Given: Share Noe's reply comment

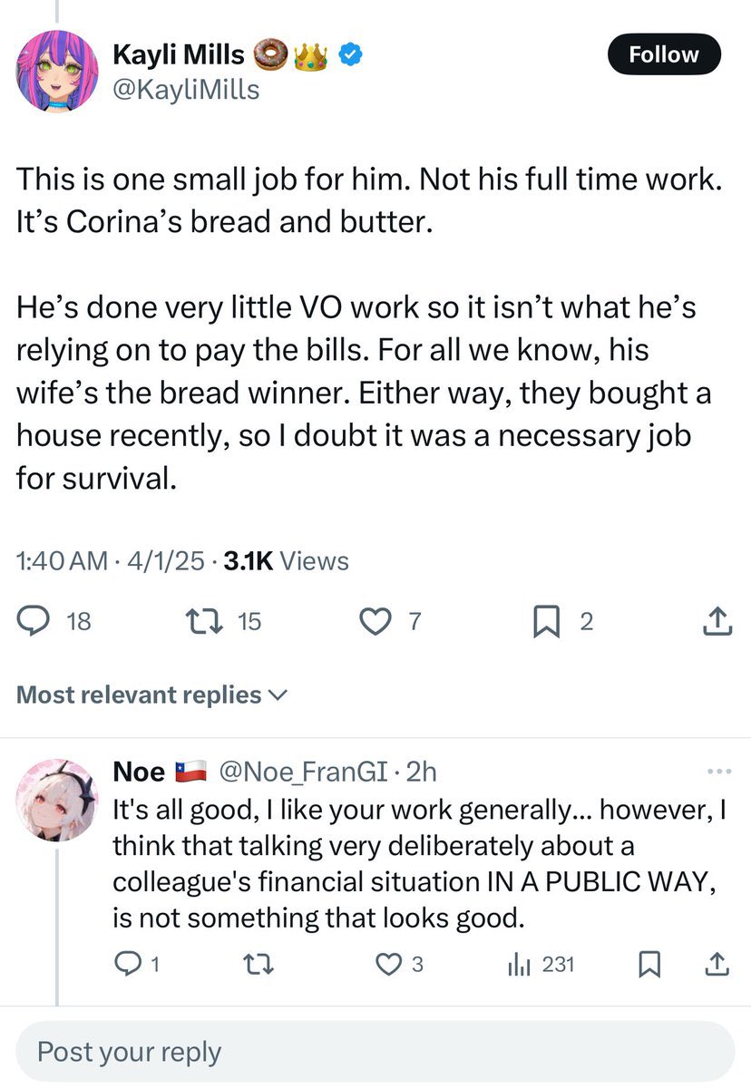Looking at the screenshot, I should coord(717,964).
